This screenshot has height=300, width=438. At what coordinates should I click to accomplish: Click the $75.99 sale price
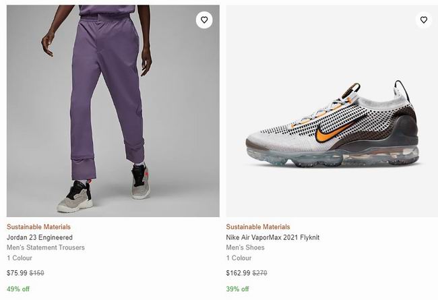point(17,273)
